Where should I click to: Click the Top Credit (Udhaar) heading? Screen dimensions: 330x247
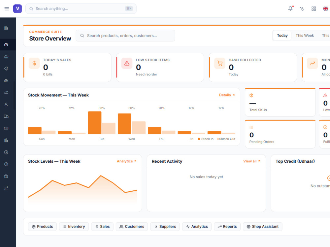click(x=295, y=161)
